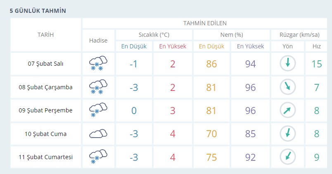
Task: Click the light snow icon for 09 Şubat Perşembe
Action: (98, 110)
